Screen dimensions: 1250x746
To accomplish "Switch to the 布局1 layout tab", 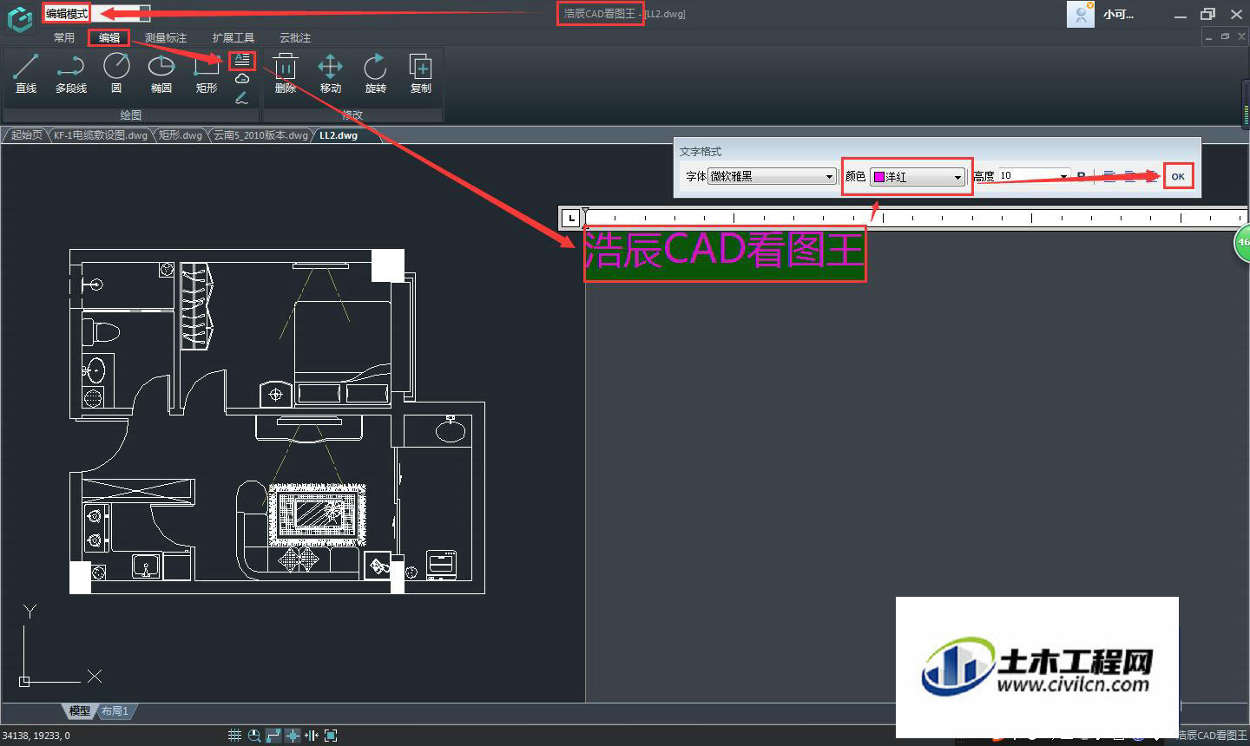I will tap(115, 710).
